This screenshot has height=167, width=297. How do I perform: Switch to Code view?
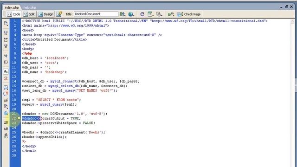pyautogui.click(x=14, y=14)
